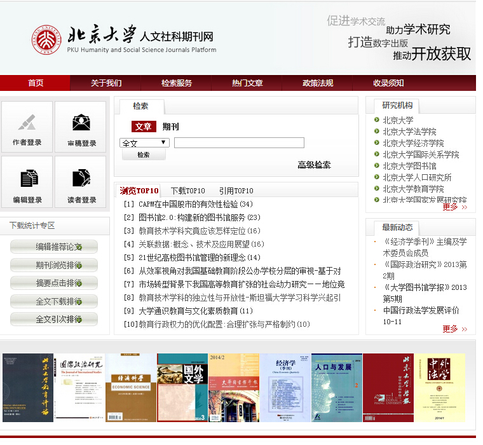This screenshot has height=445, width=483.
Task: Click 摘要点击排行 button
Action: (x=54, y=283)
